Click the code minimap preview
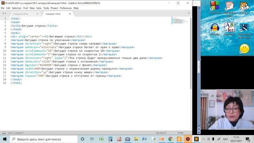The image size is (254, 143). tap(179, 21)
